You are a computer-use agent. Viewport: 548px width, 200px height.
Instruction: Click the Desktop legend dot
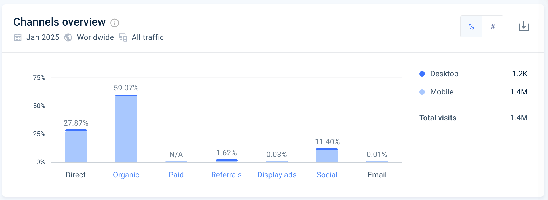(422, 74)
